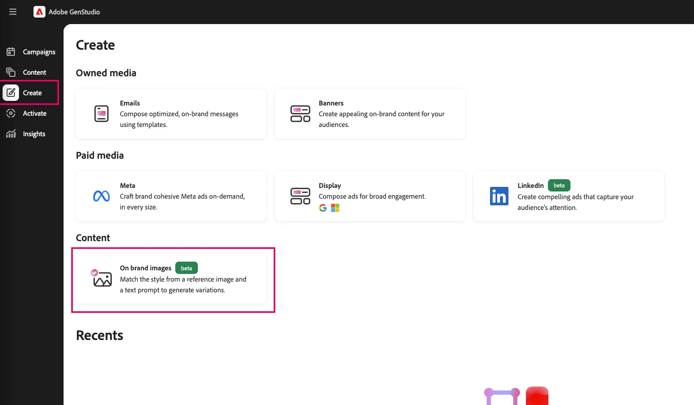Click the Banners description text
Viewport: 694px width, 405px height.
(x=382, y=119)
